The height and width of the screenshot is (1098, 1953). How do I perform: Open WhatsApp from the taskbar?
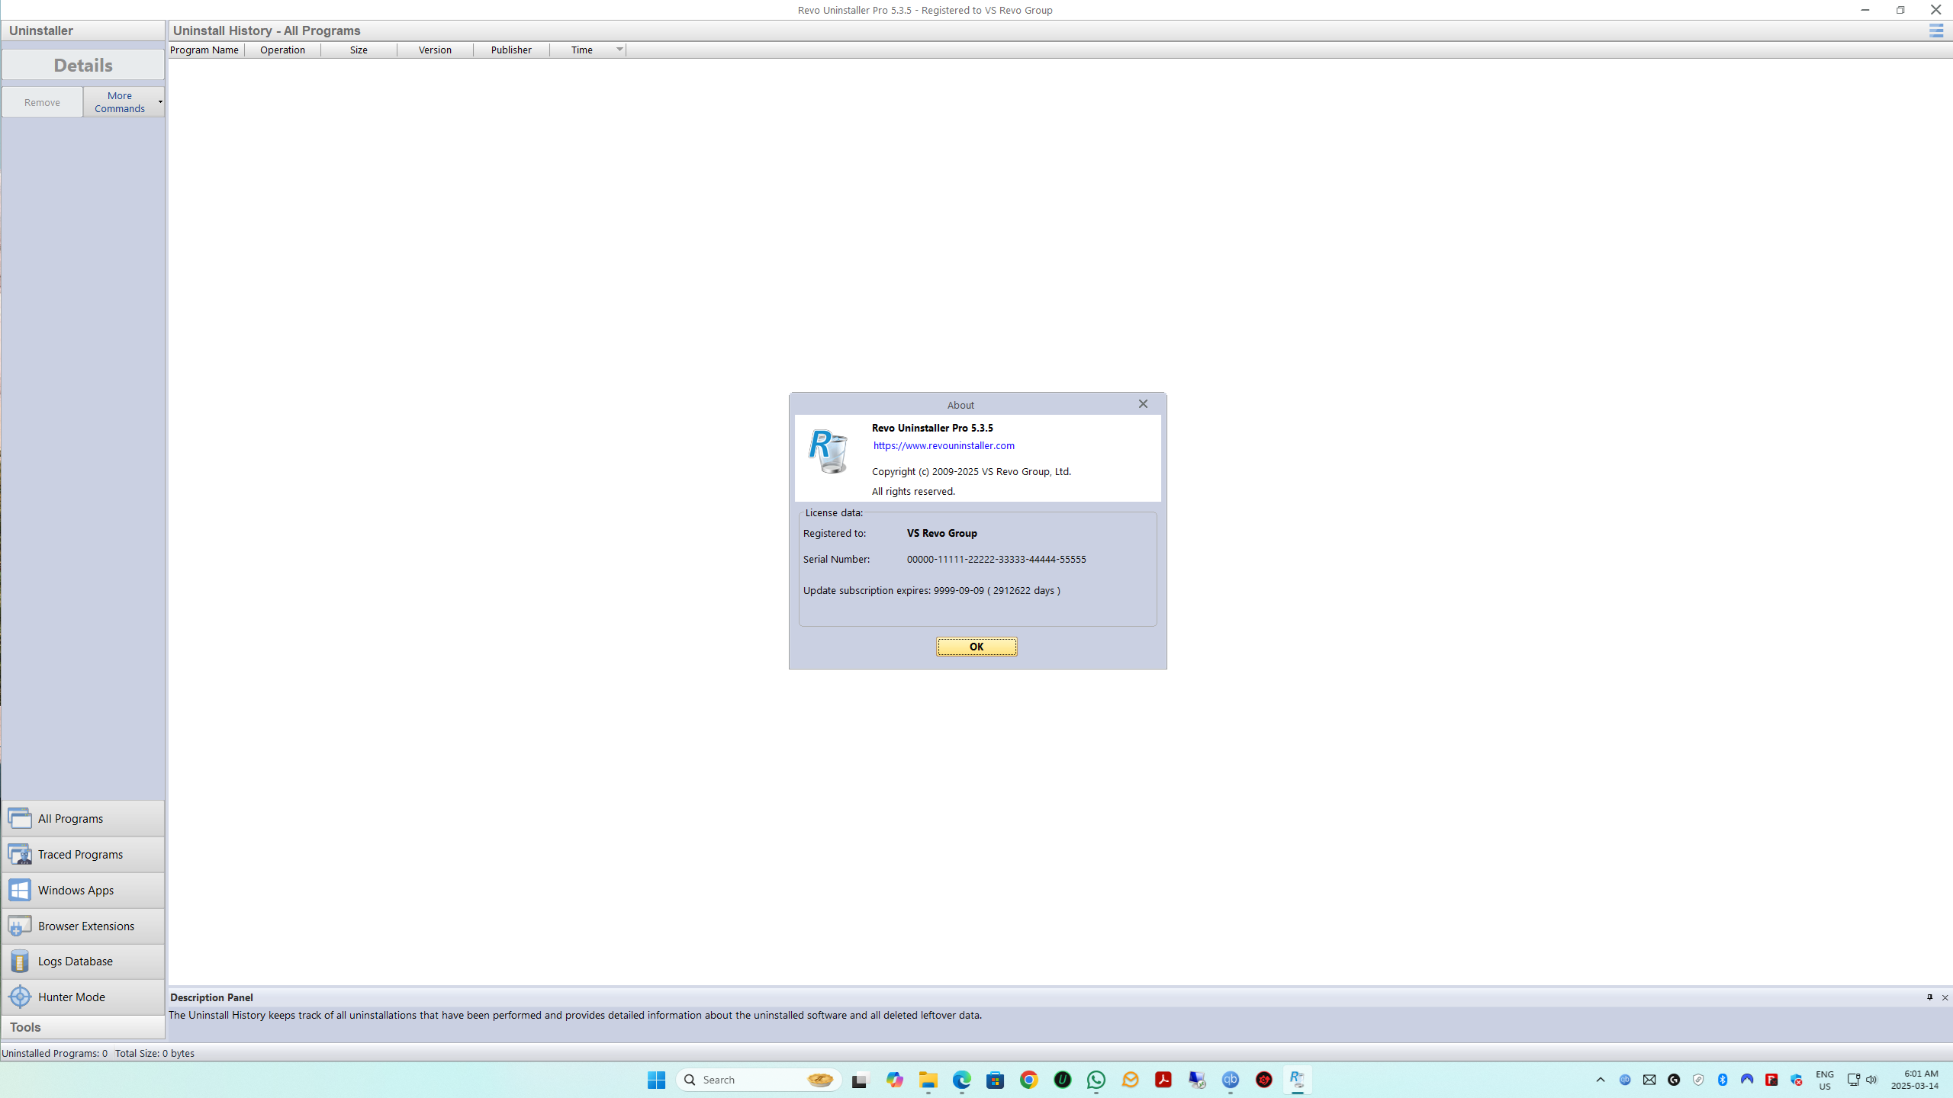1096,1080
